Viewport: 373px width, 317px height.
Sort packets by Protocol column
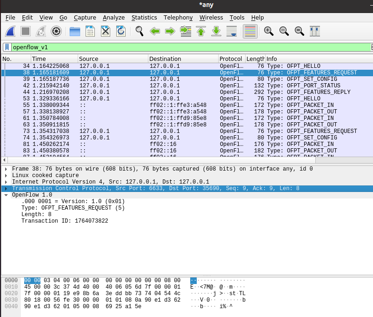tap(232, 59)
